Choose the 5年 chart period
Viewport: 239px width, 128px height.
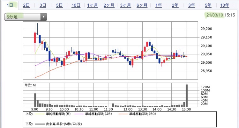click(208, 5)
